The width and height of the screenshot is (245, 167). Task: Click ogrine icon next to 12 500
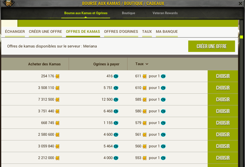[x=116, y=100]
